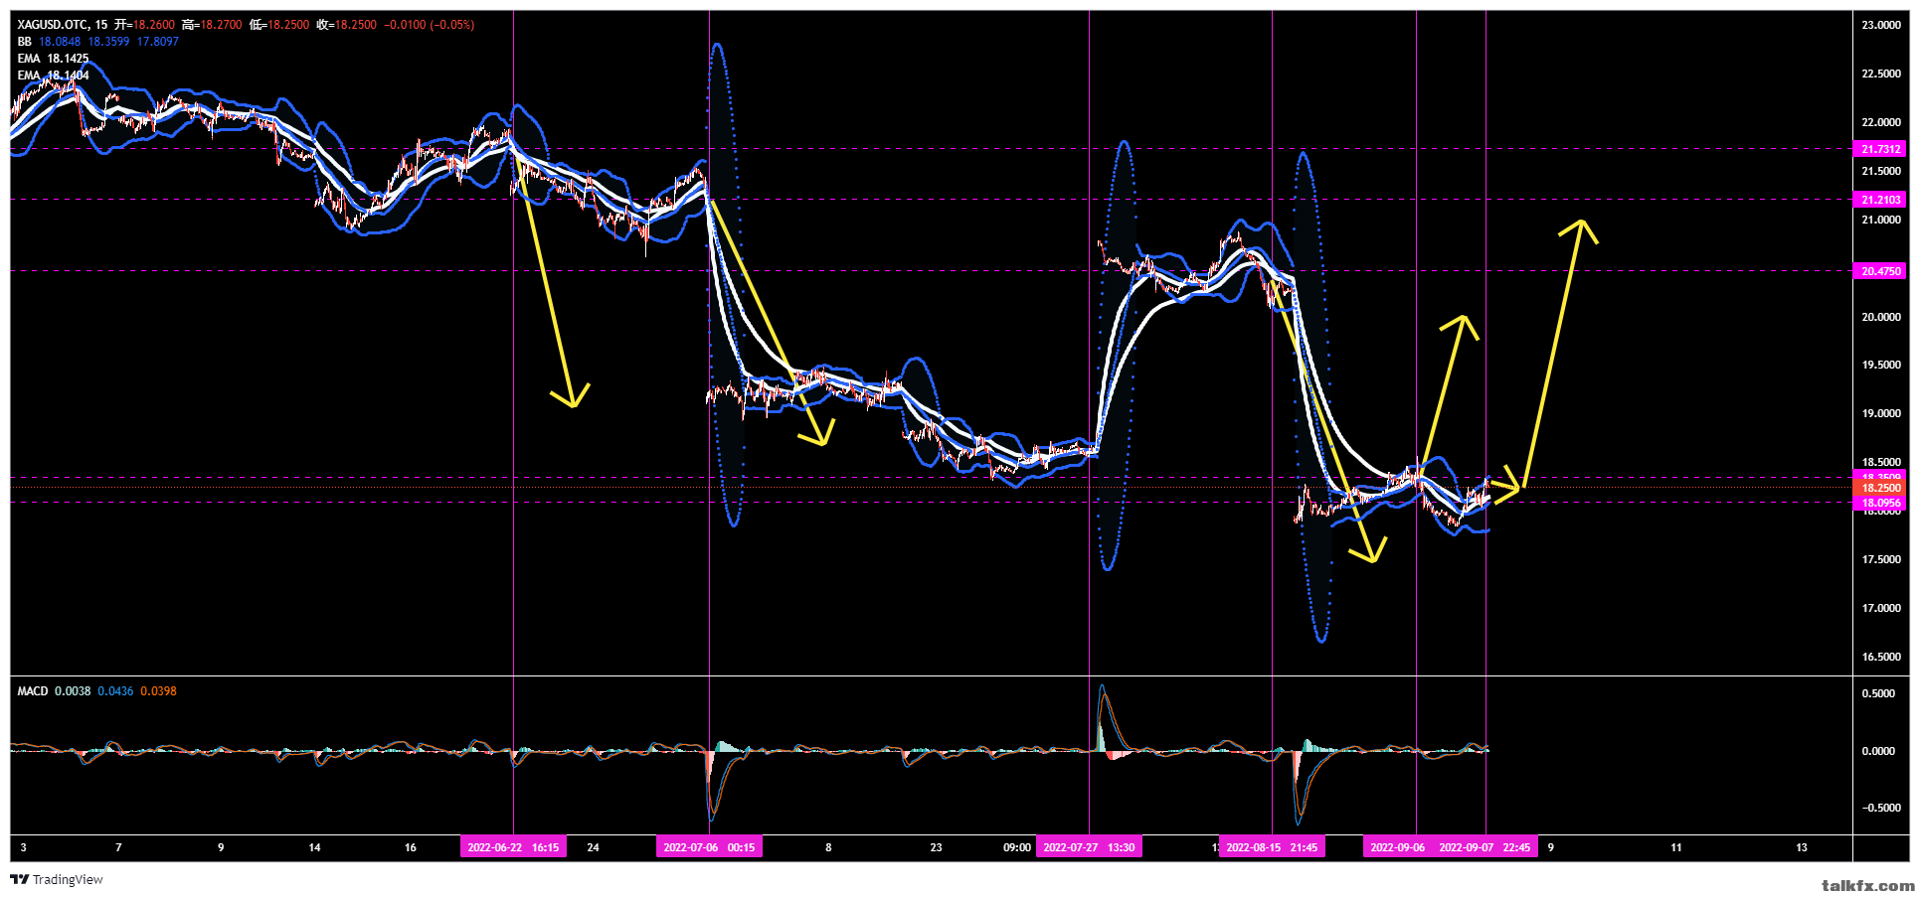Click the MACD signal value 0.0398
Viewport: 1920px width, 897px height.
(x=158, y=691)
